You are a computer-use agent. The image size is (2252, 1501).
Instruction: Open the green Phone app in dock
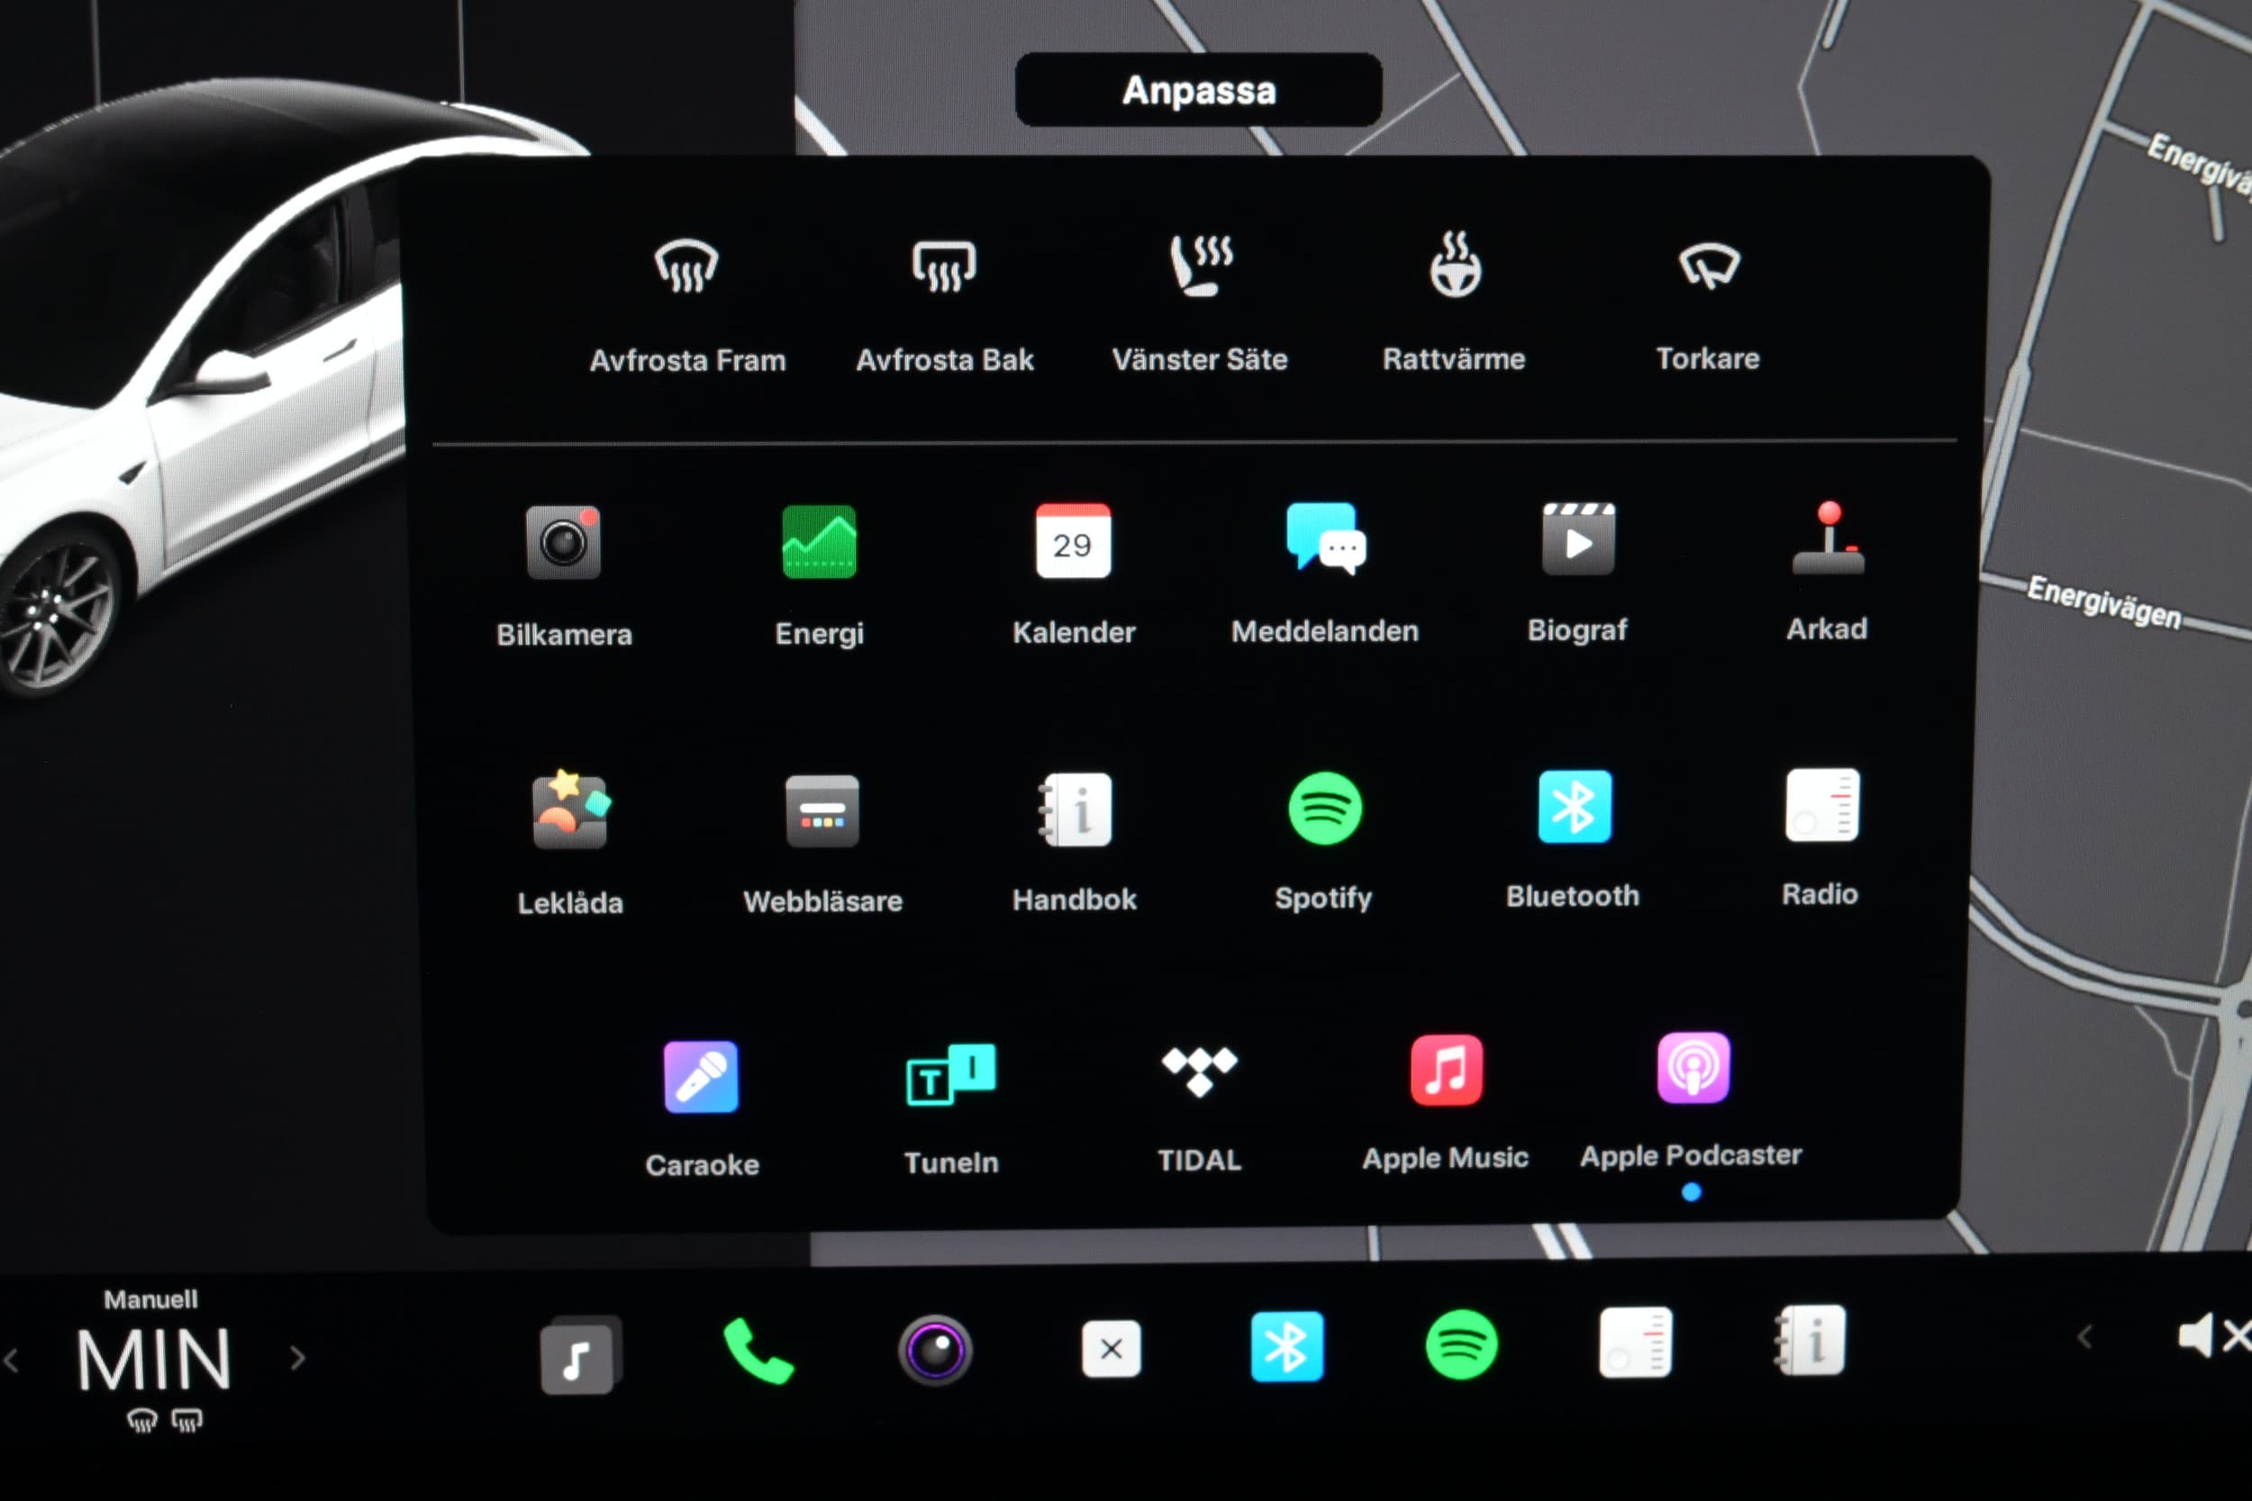pyautogui.click(x=758, y=1351)
